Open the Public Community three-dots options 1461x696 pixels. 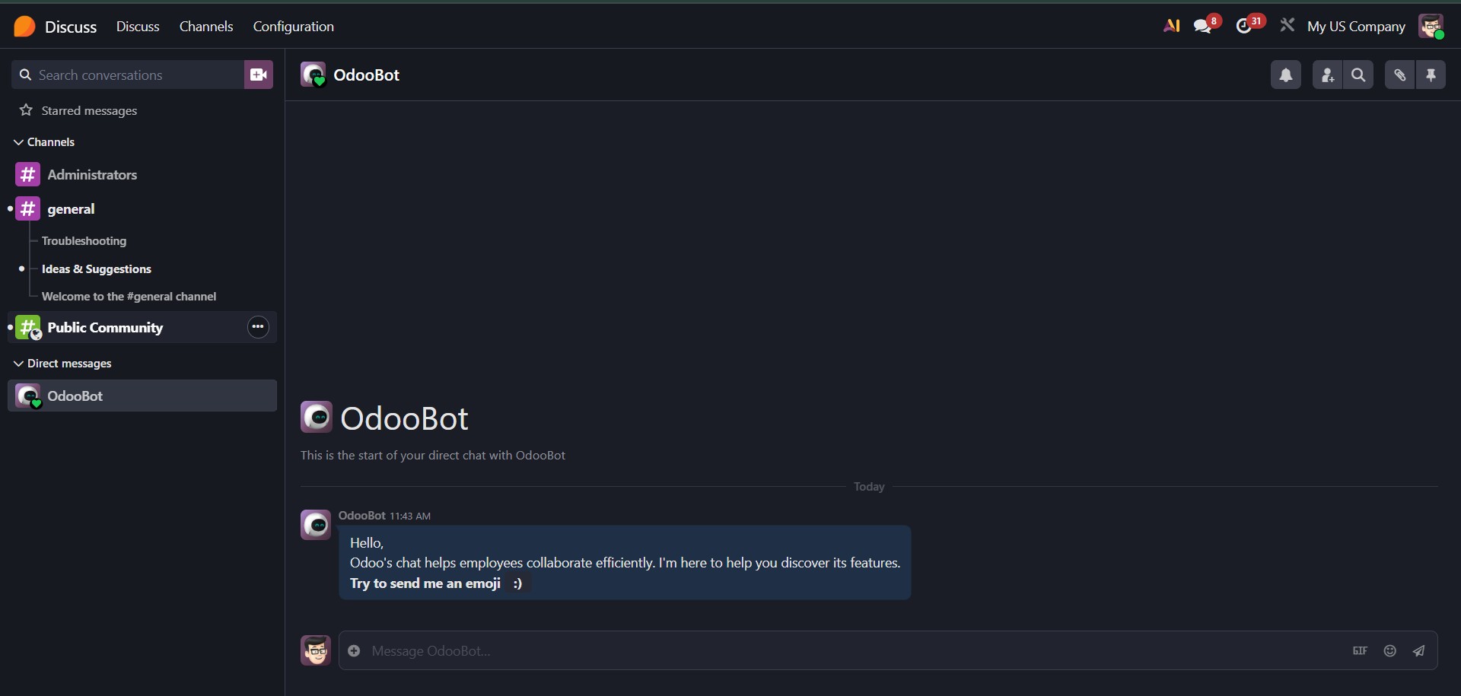click(x=258, y=327)
